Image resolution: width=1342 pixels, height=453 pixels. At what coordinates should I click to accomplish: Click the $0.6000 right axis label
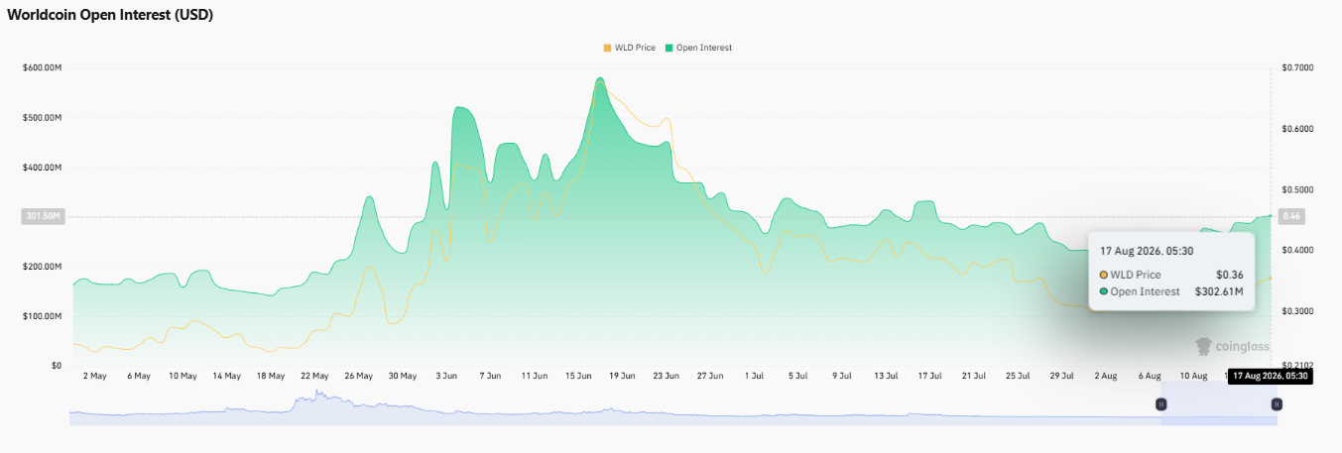(x=1297, y=129)
